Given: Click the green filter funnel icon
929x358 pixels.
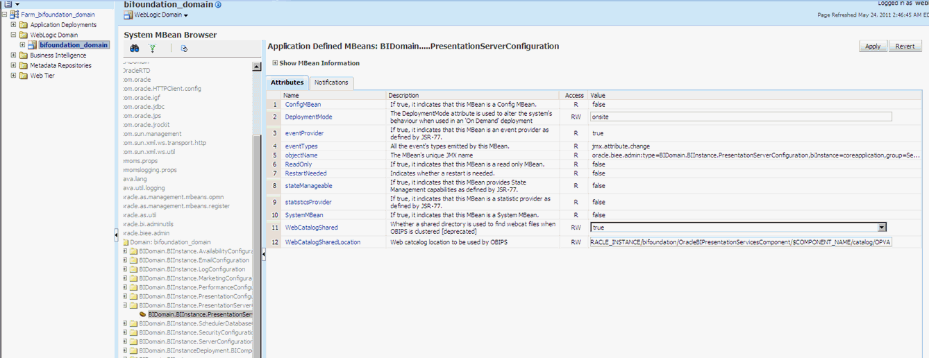Looking at the screenshot, I should (153, 49).
